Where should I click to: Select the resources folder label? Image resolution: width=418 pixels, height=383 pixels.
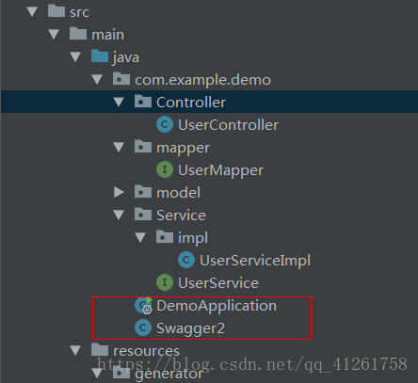click(x=146, y=351)
